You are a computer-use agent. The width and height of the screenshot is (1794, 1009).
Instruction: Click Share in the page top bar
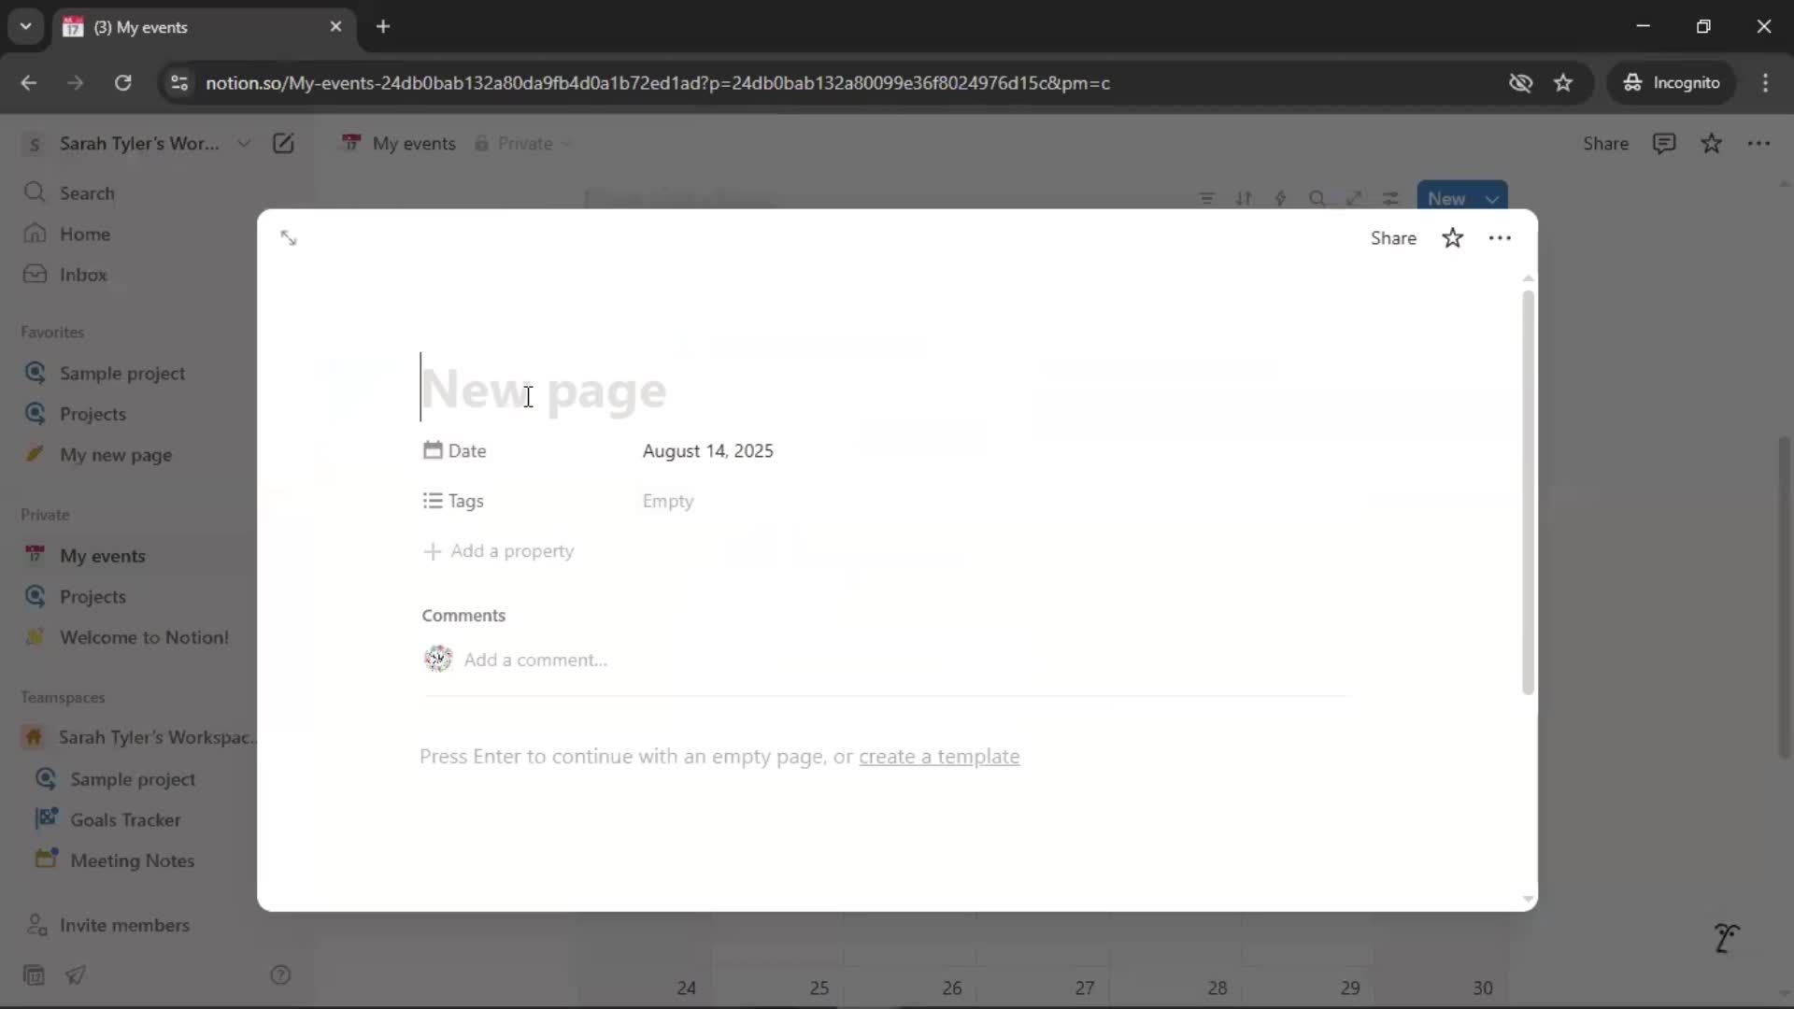pyautogui.click(x=1605, y=144)
